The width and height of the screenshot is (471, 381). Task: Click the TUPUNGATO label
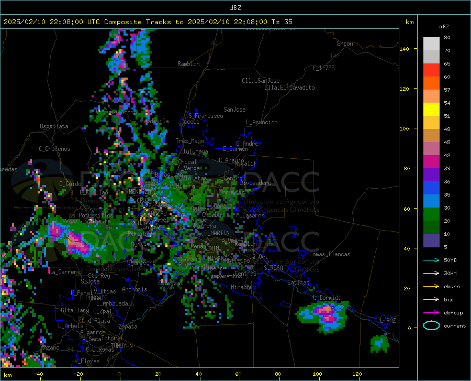(94, 298)
